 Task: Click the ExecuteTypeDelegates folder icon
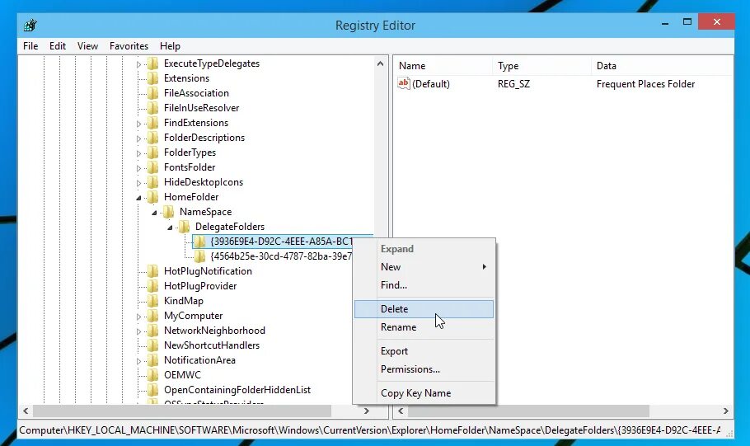153,63
